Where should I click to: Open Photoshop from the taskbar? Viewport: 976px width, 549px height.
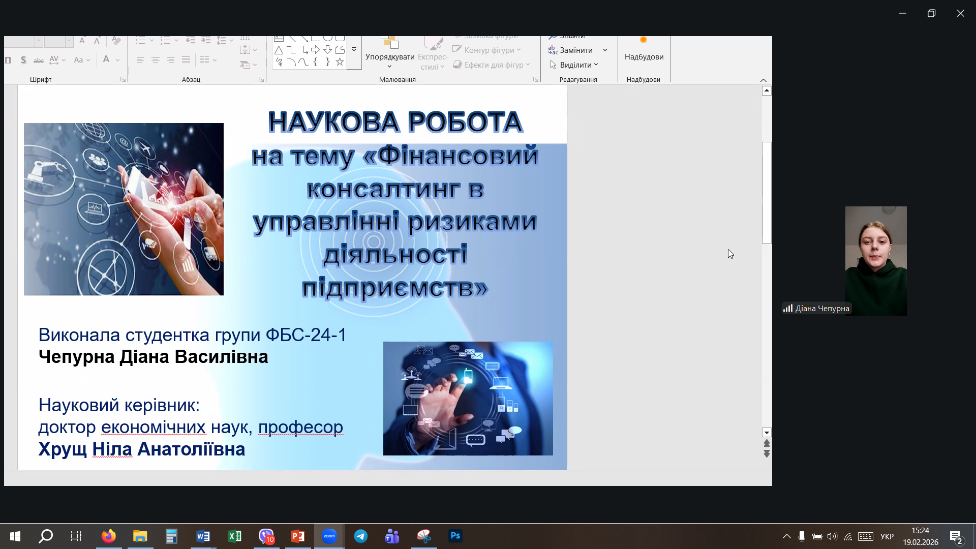(455, 536)
